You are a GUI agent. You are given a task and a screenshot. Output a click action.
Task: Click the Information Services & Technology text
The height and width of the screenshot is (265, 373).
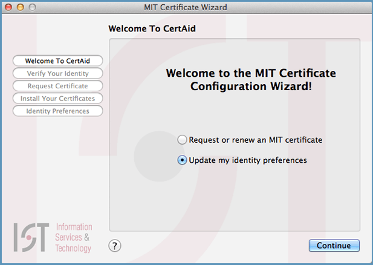(73, 237)
